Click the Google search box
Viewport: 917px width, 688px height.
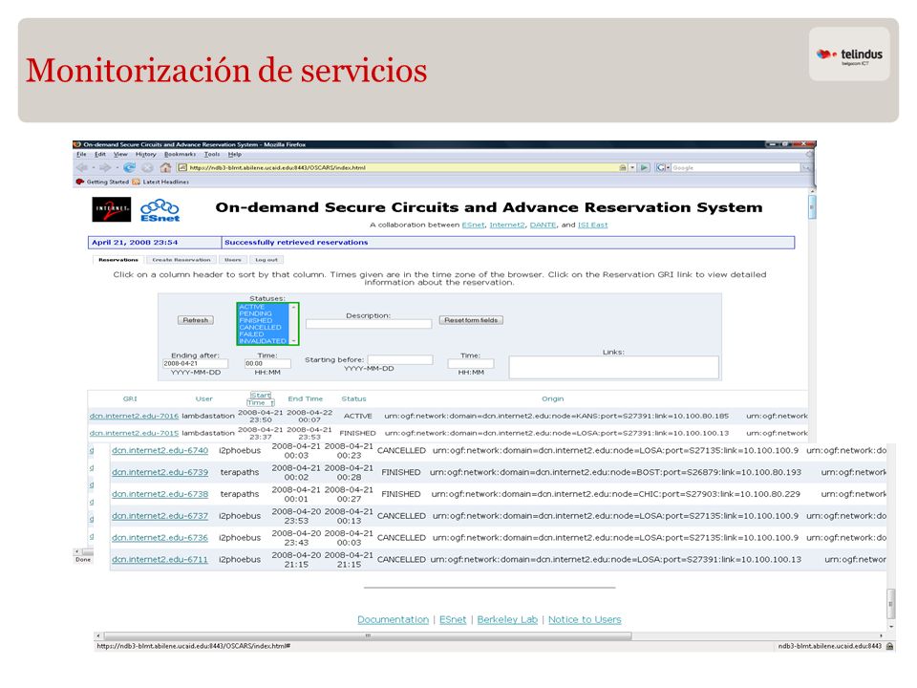[x=736, y=168]
